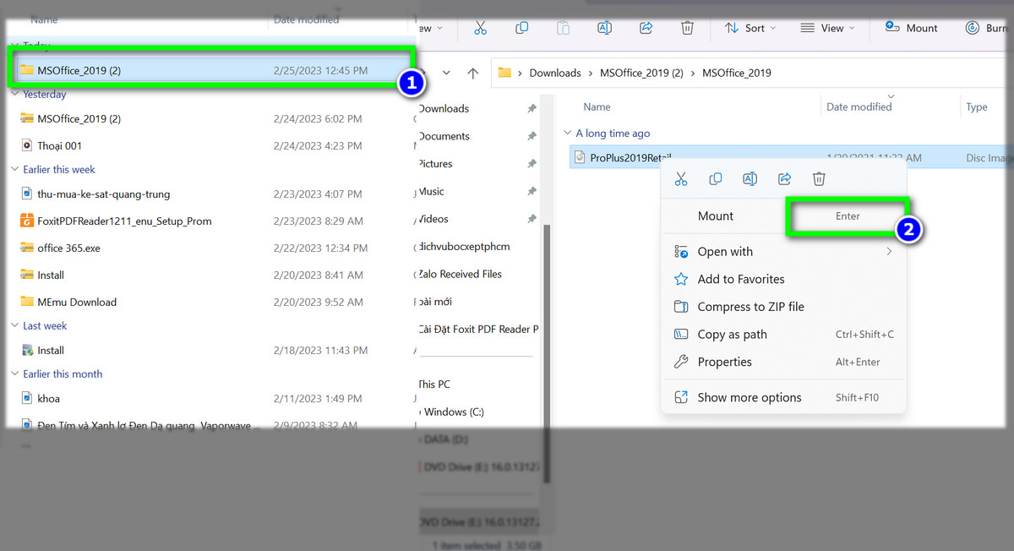Unpin Downloads using its pin icon
The width and height of the screenshot is (1014, 551).
(x=532, y=109)
